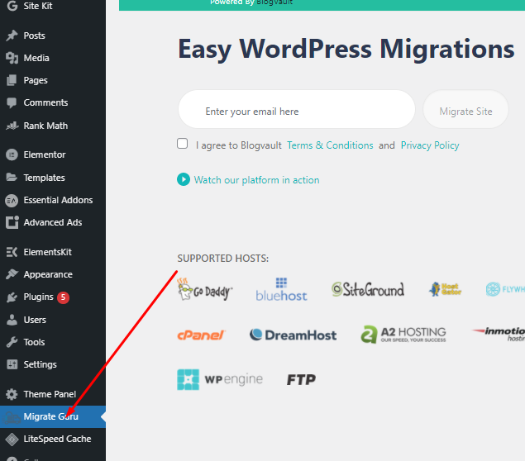Click the Migrate Site button
This screenshot has width=525, height=461.
[x=465, y=109]
